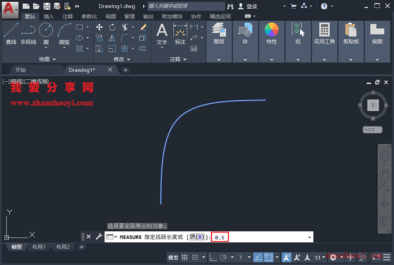Expand the Draw (绘图) panel
This screenshot has width=394, height=265.
click(48, 59)
